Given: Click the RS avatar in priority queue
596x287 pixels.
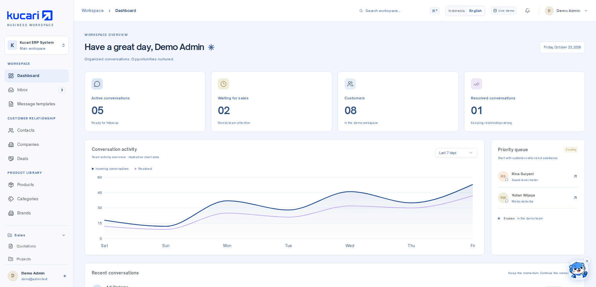Looking at the screenshot, I should 503,176.
